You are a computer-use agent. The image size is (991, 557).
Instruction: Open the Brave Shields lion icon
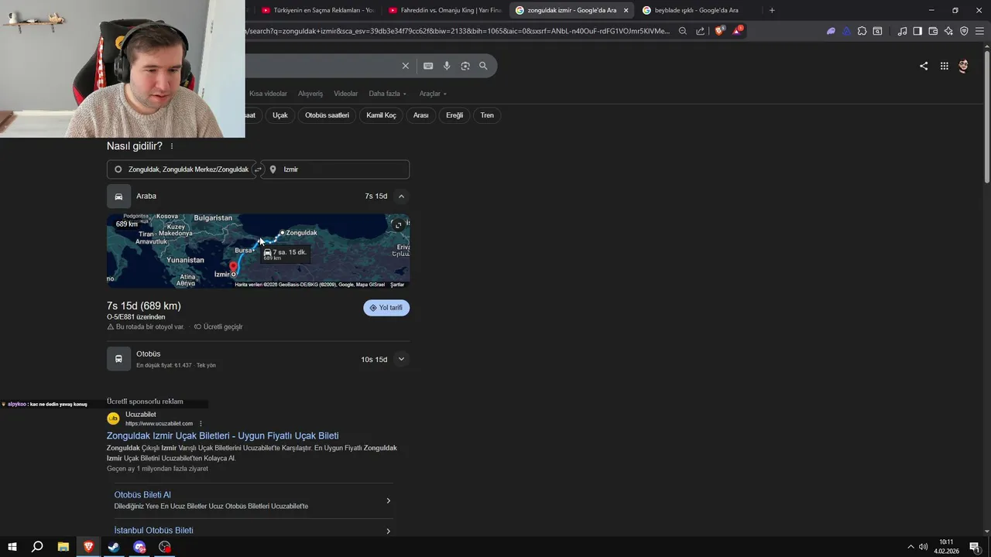click(719, 31)
